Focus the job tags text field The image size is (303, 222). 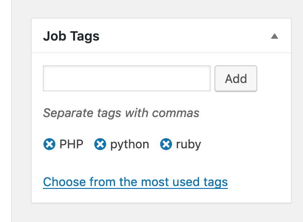pos(127,78)
